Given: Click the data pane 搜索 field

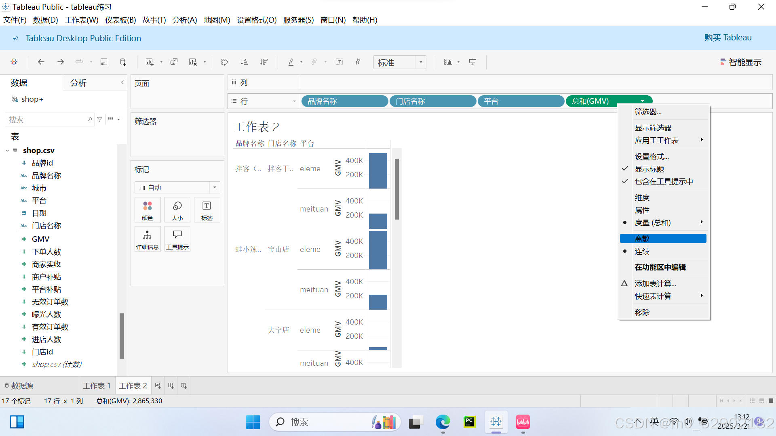Looking at the screenshot, I should click(46, 119).
